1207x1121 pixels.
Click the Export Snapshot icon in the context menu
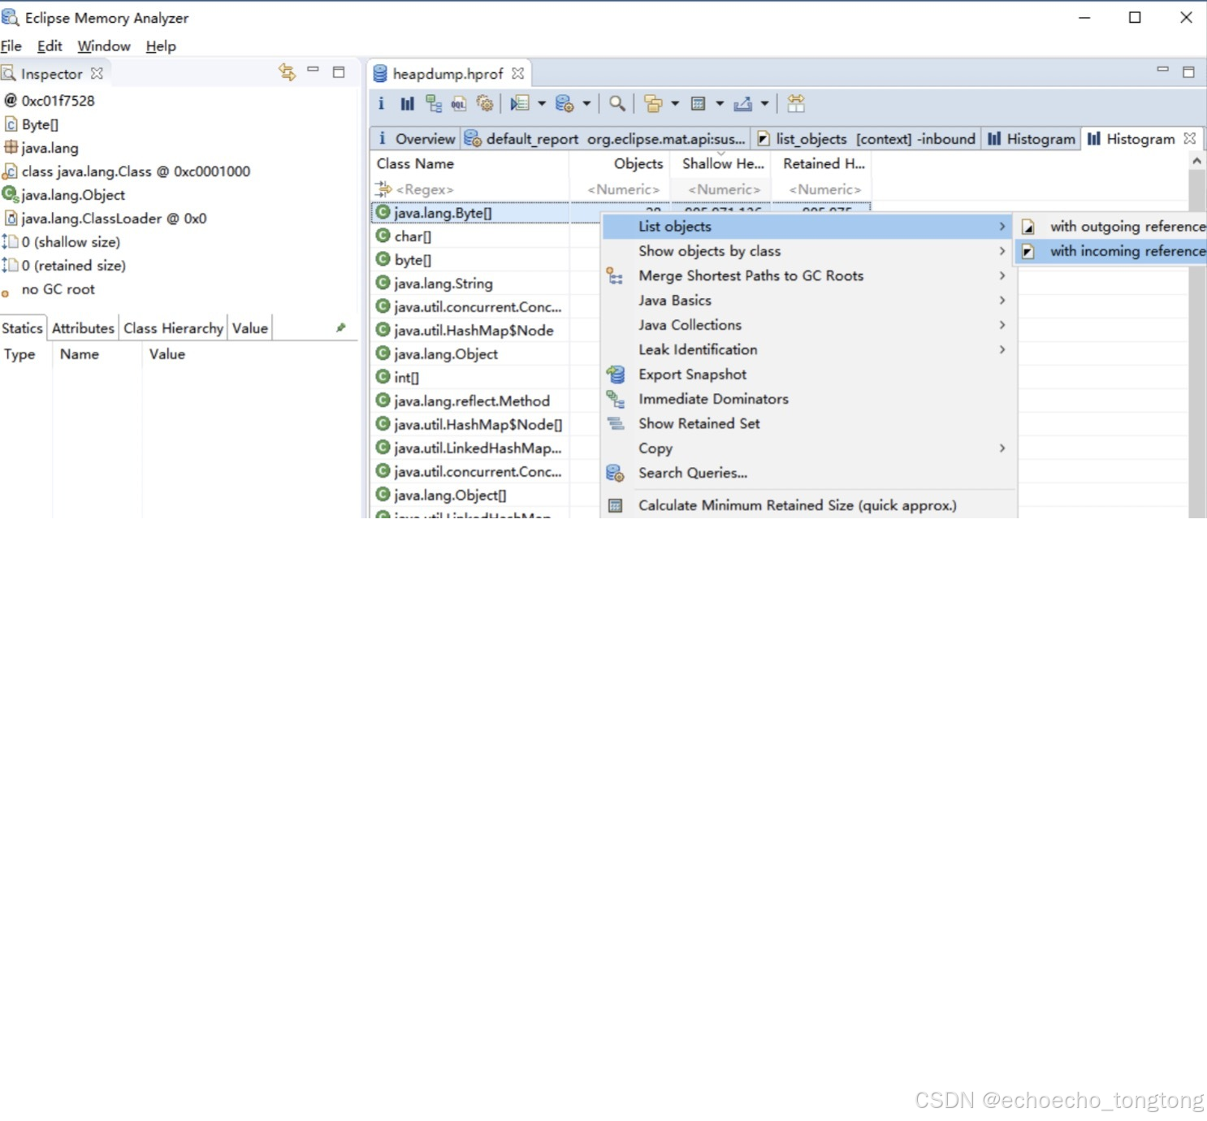click(616, 374)
